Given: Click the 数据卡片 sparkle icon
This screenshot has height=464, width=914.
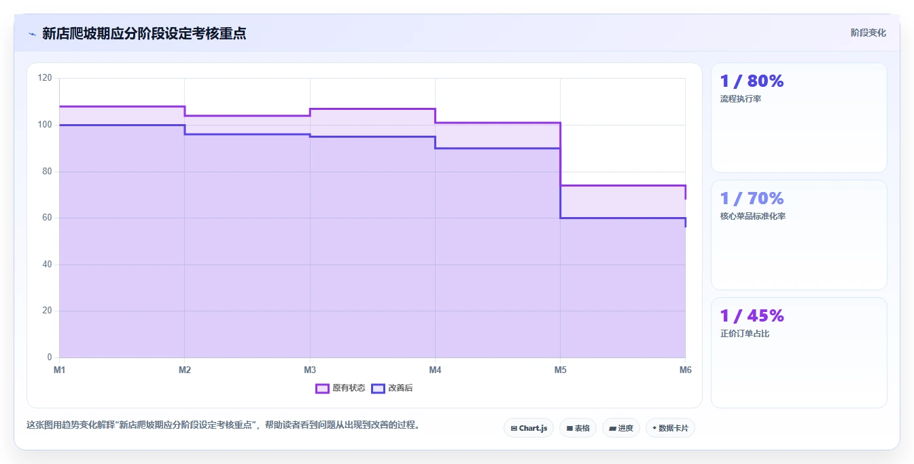Looking at the screenshot, I should (x=654, y=428).
